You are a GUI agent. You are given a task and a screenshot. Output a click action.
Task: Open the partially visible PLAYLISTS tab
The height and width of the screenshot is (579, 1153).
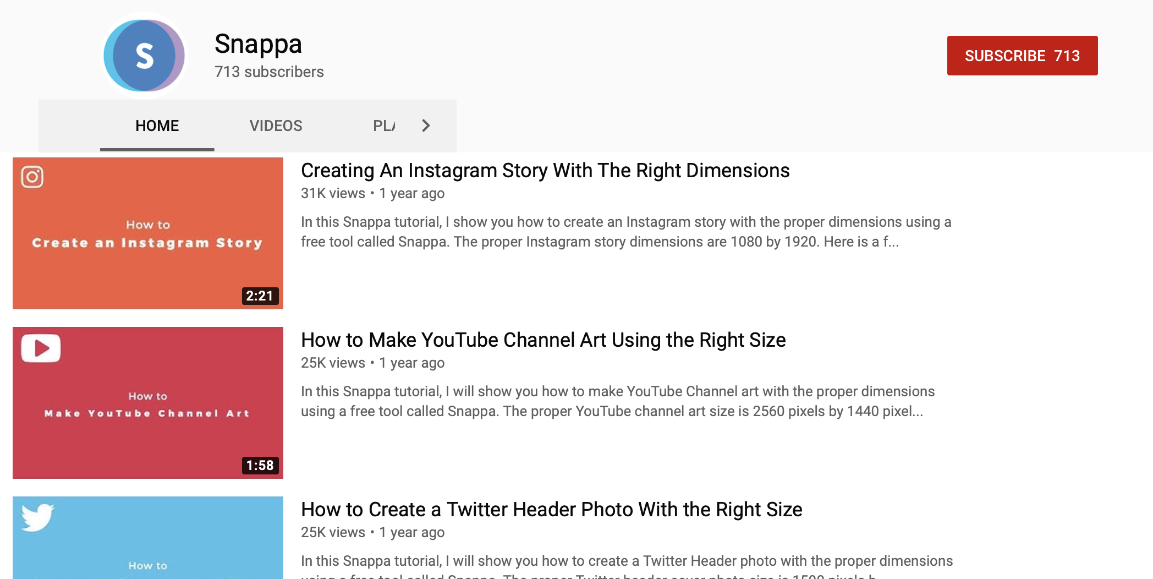point(384,125)
